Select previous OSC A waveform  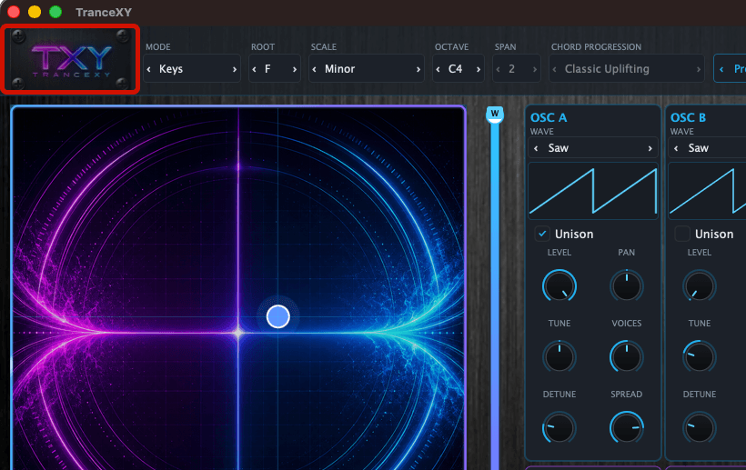point(536,149)
